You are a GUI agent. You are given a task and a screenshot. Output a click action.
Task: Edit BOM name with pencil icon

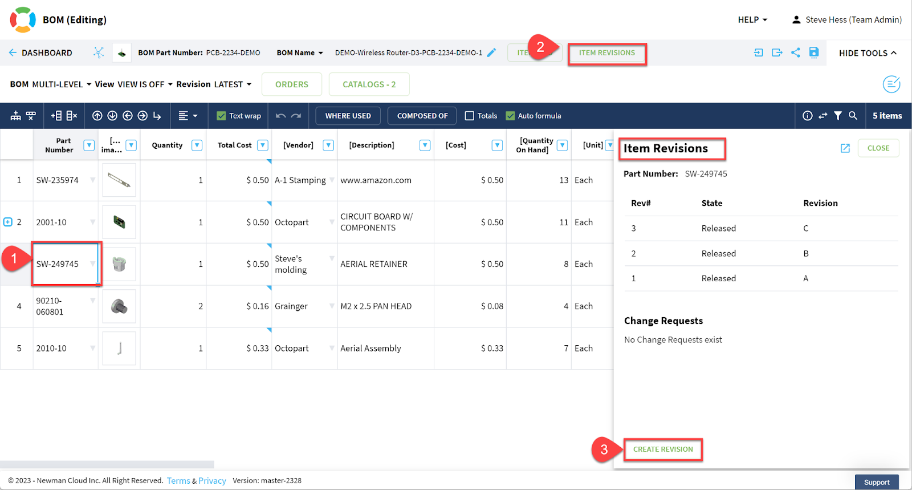point(491,52)
